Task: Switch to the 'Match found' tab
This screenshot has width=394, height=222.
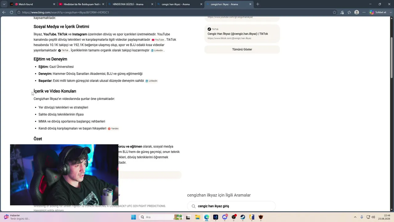Action: click(x=32, y=4)
